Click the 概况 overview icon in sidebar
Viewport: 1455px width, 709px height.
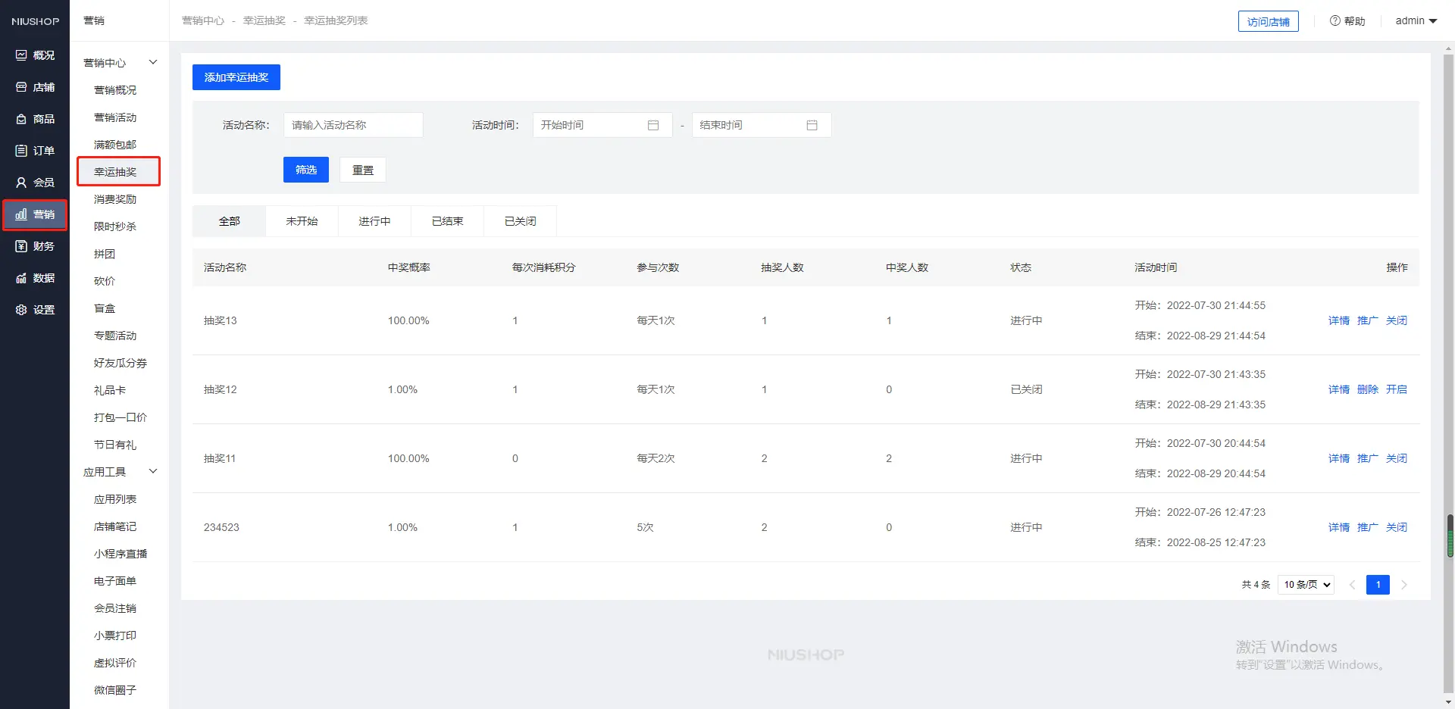[21, 55]
